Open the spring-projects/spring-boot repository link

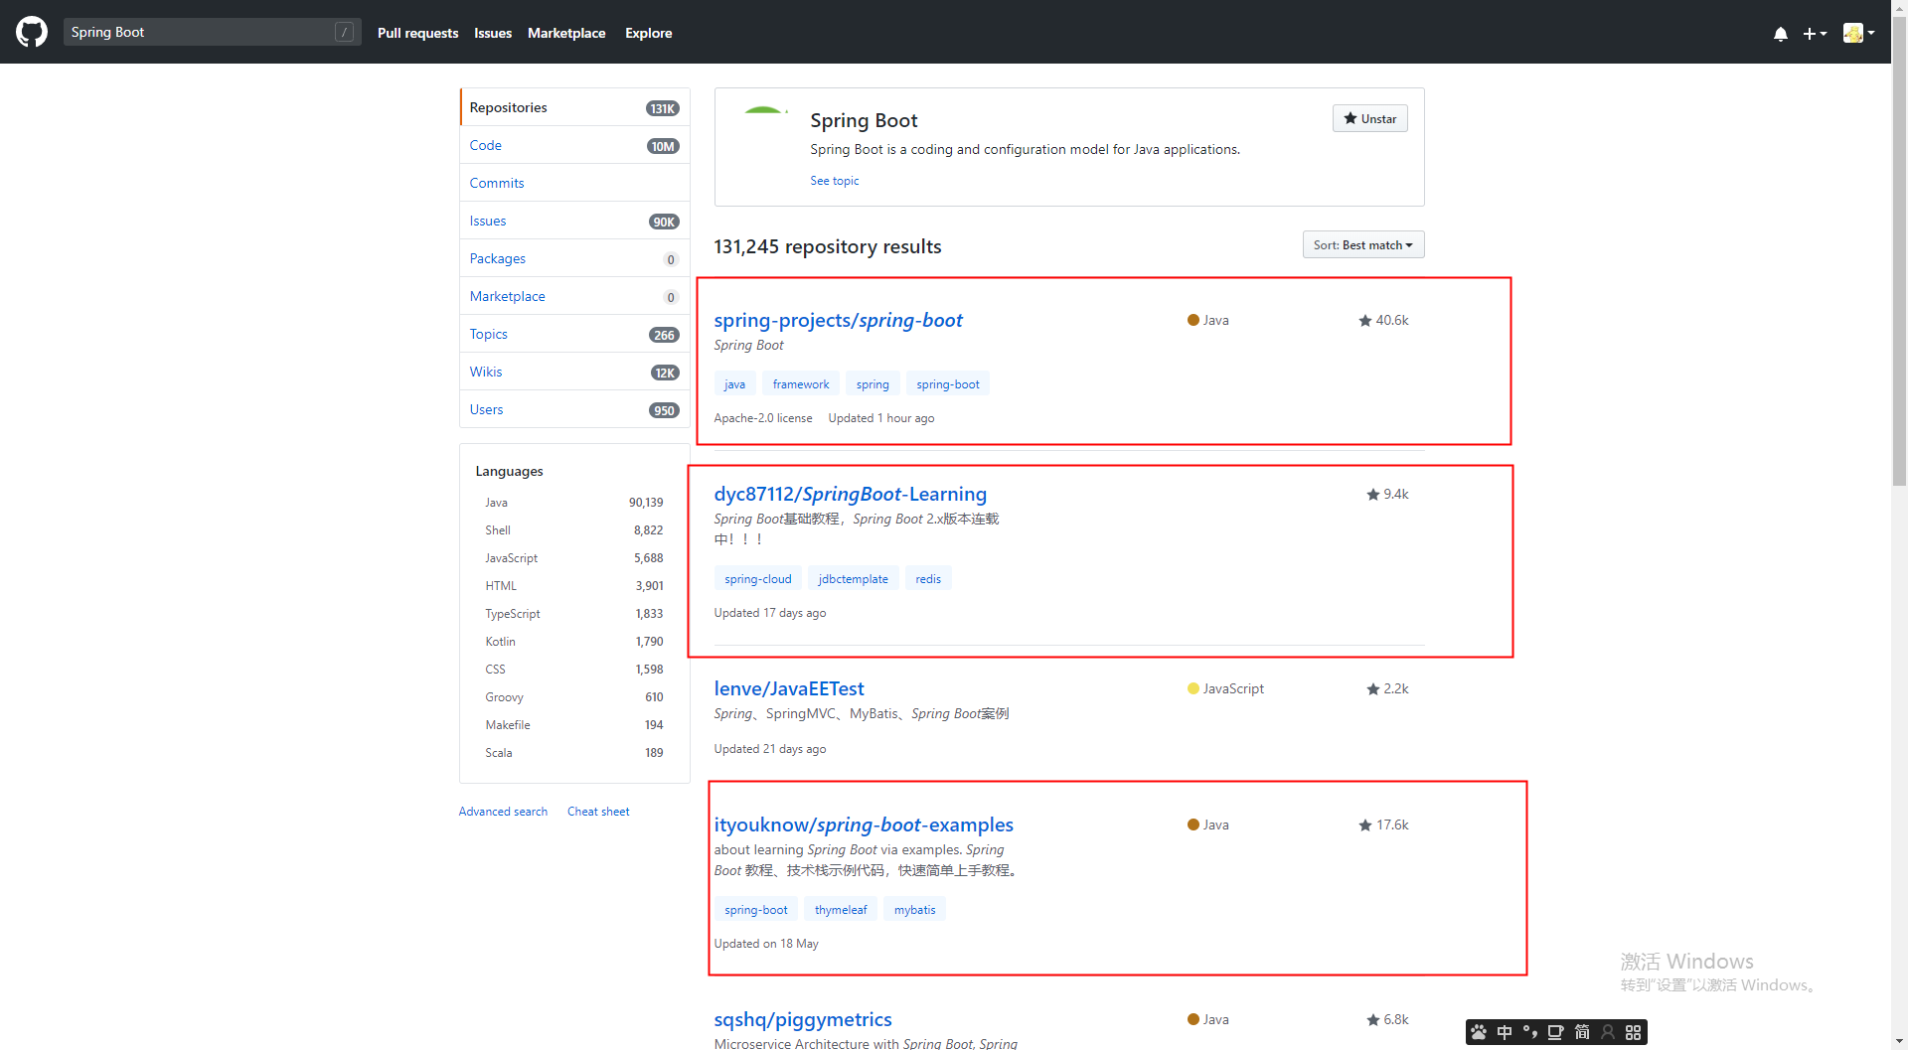[x=838, y=320]
